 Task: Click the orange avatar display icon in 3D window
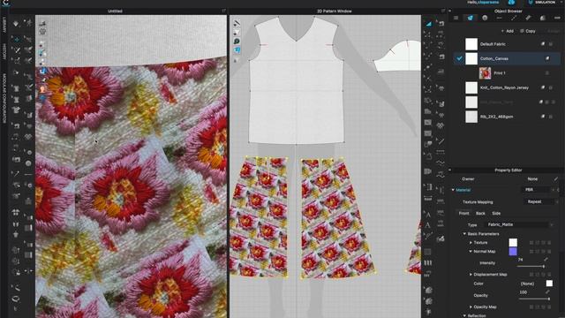point(42,88)
